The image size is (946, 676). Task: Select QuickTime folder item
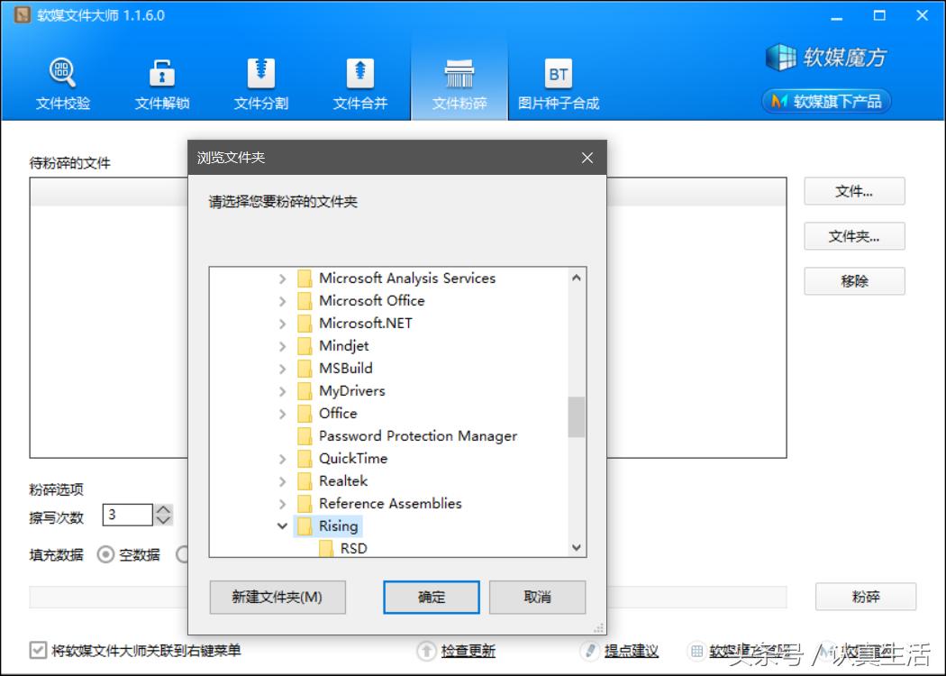(x=342, y=459)
